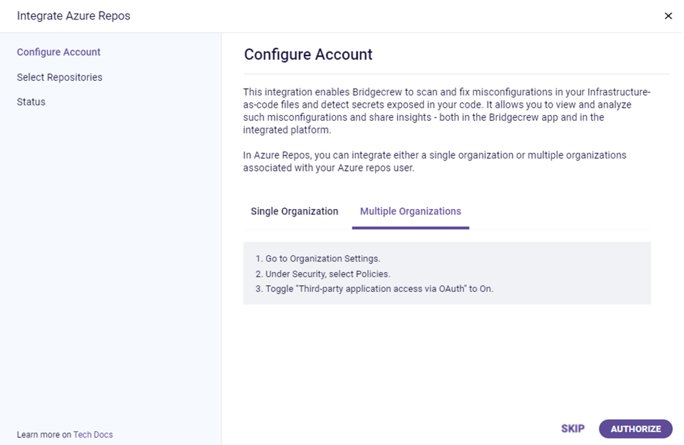Click the AUTHORIZE button
Screen dimensions: 684x445
[636, 429]
